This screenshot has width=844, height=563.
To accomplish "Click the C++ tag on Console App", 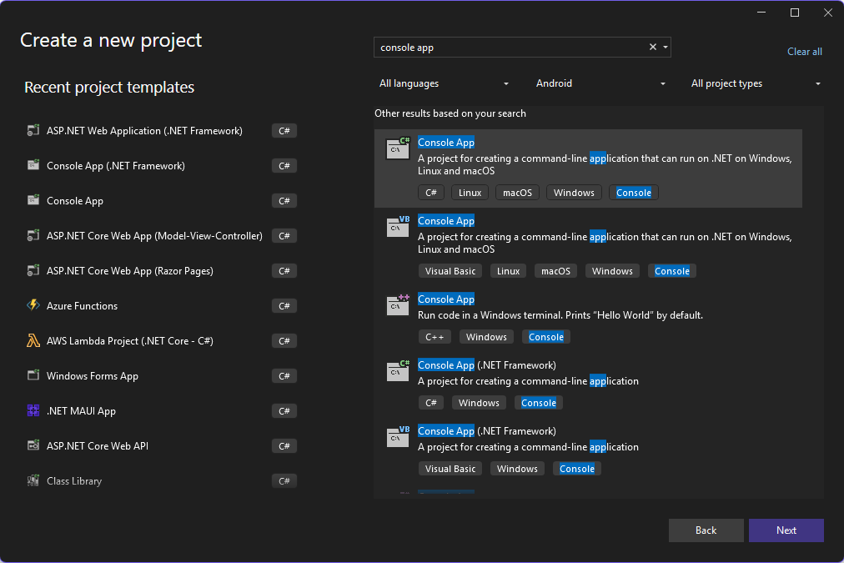I will point(435,337).
